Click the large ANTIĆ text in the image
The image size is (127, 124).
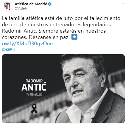tap(34, 87)
